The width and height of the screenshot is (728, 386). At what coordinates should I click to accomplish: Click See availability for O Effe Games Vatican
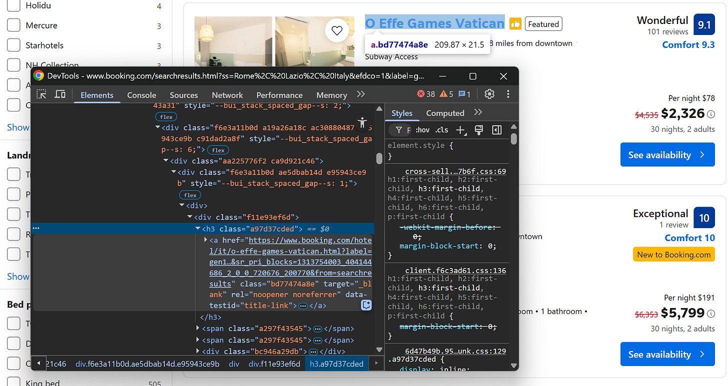(x=667, y=155)
